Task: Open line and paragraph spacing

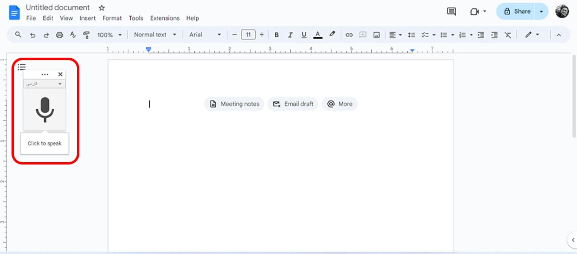Action: click(x=411, y=35)
